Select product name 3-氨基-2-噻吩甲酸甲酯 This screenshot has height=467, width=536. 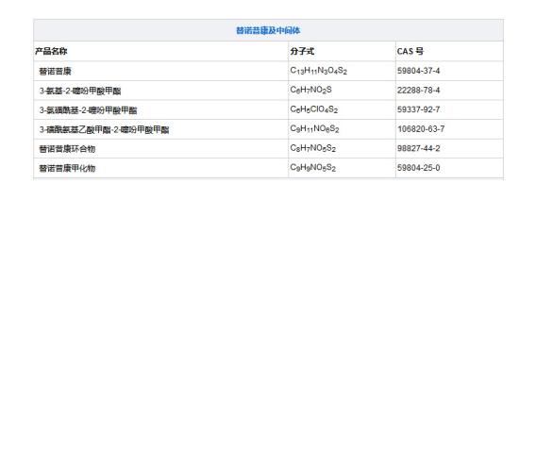click(x=80, y=91)
